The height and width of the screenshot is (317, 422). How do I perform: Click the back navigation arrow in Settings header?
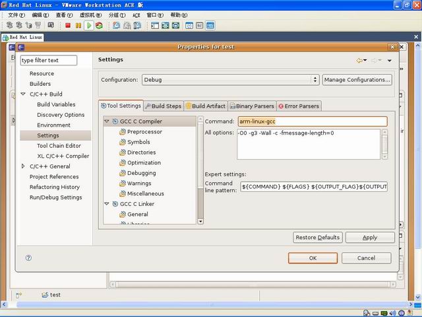[x=359, y=61]
